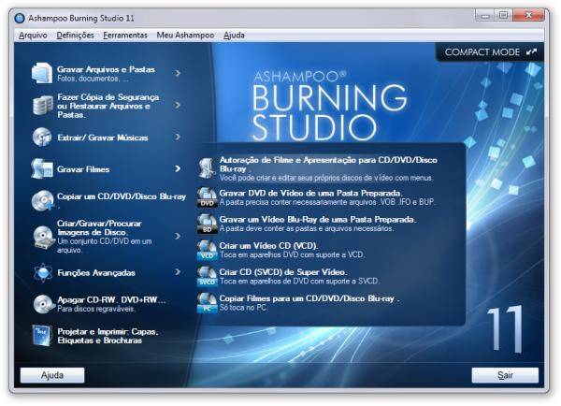Click the music disc icon for Extrair/Gravar Músicas
561x406 pixels.
[42, 137]
